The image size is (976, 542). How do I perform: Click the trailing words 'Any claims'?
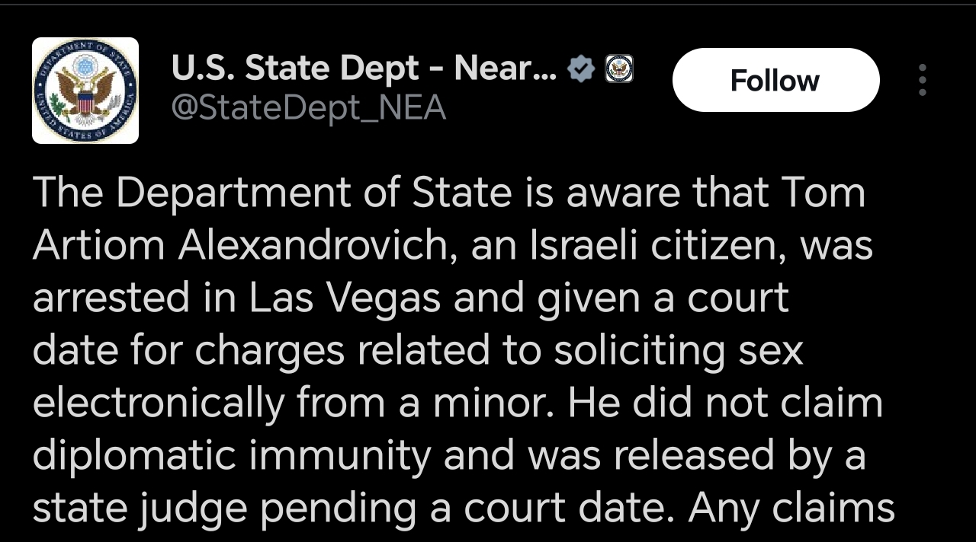point(791,509)
